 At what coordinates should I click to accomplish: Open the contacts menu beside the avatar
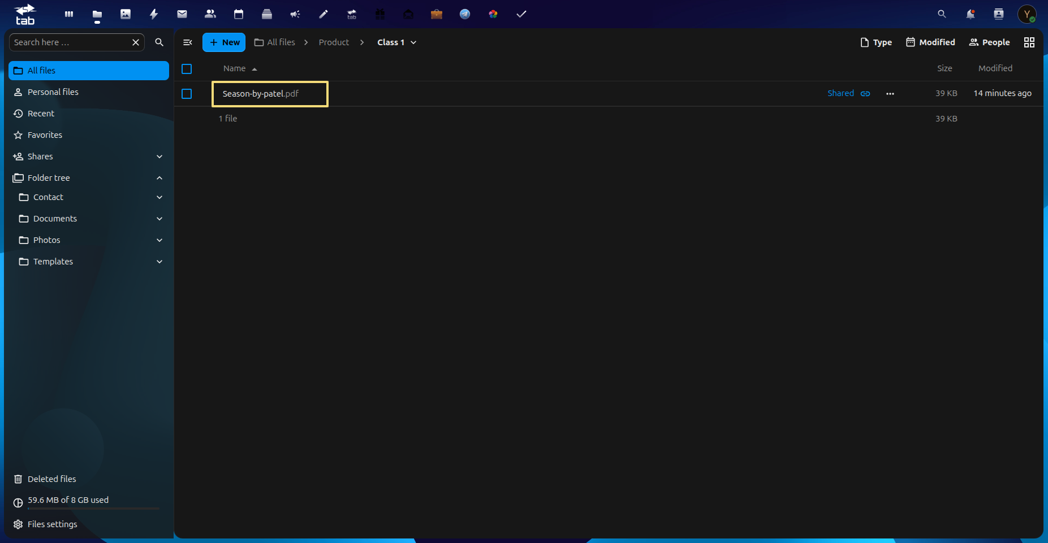coord(999,14)
